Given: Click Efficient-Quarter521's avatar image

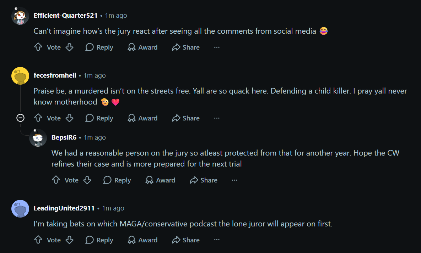Looking at the screenshot, I should coord(20,16).
